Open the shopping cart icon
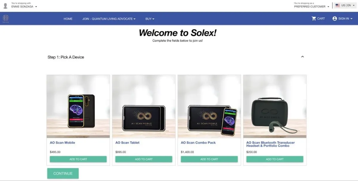Screen dimensions: 358x181 [x=314, y=18]
